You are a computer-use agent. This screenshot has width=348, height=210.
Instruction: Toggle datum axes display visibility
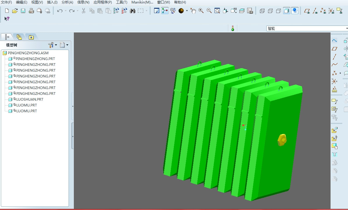[315, 11]
